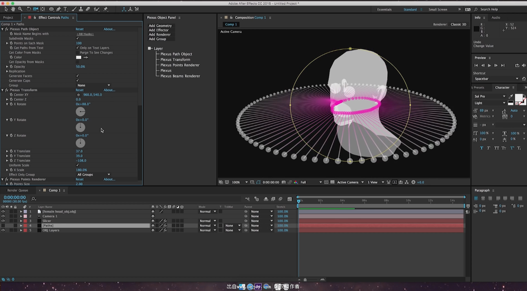Toggle Generate Facets checkbox
Screen dimensions: 527x291
click(77, 76)
